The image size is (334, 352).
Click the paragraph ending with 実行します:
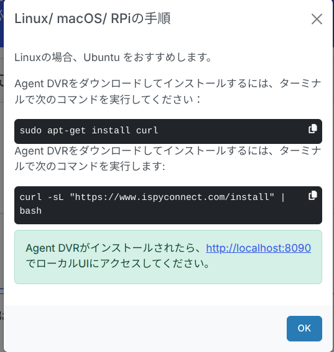[168, 158]
